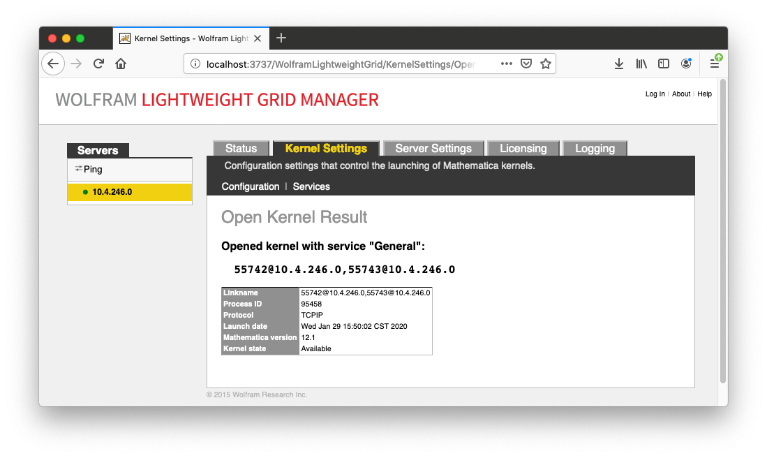
Task: Open the Downloads icon in the toolbar
Action: [x=618, y=64]
